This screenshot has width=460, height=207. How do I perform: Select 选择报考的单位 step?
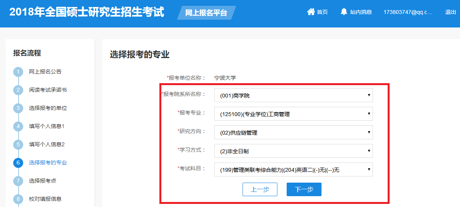[48, 108]
